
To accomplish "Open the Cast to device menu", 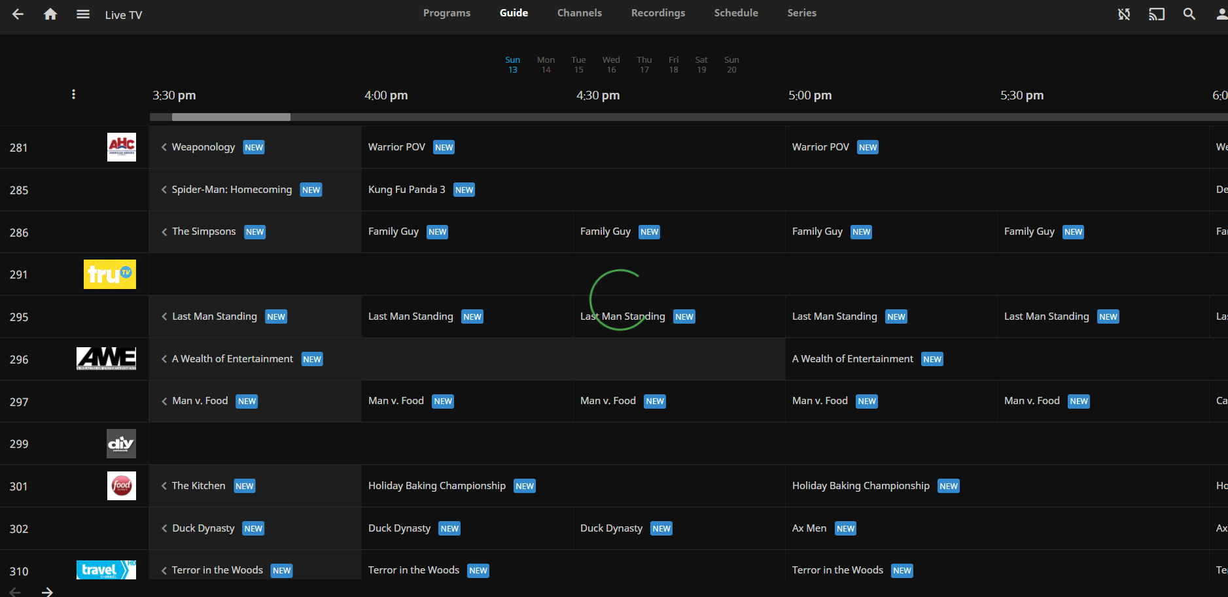I will tap(1156, 14).
